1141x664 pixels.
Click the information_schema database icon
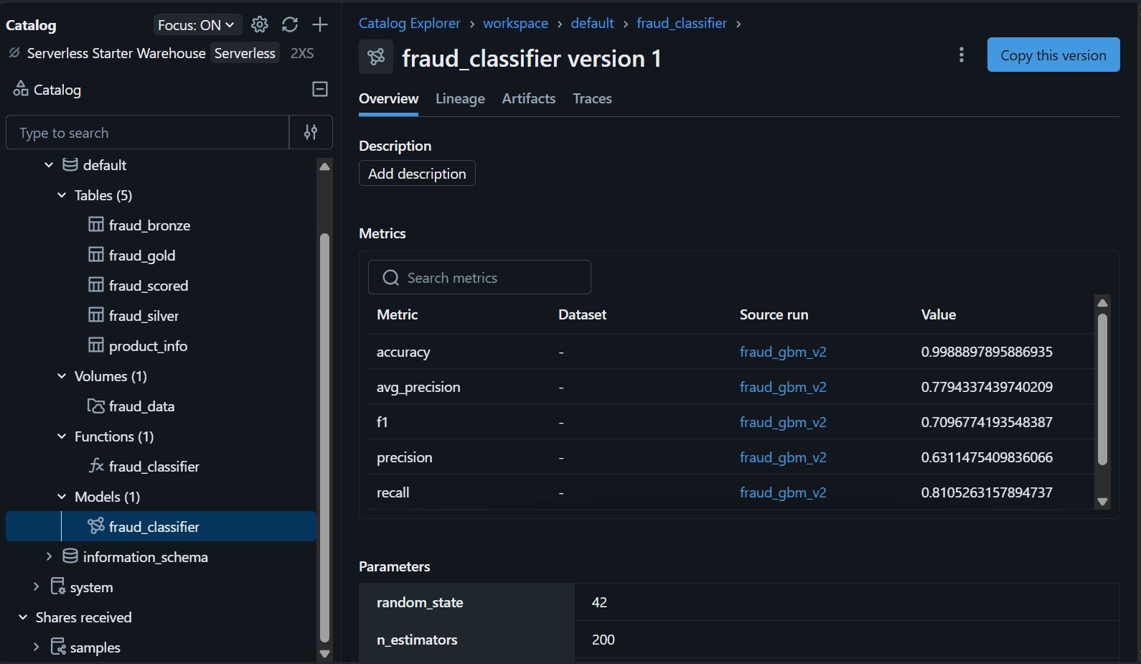[x=70, y=556]
